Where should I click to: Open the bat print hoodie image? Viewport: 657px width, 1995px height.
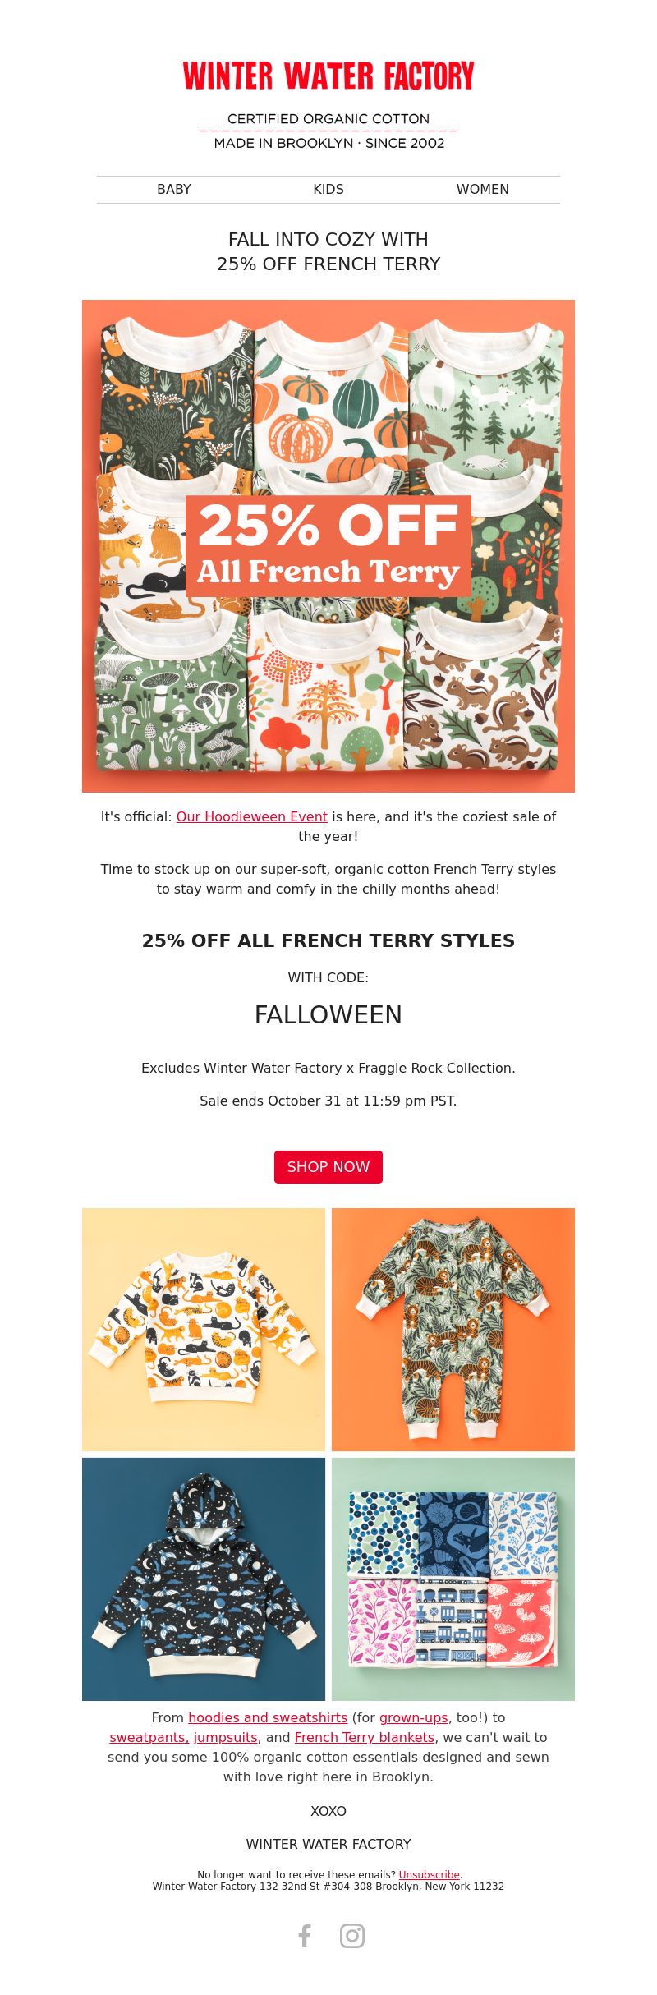204,1579
